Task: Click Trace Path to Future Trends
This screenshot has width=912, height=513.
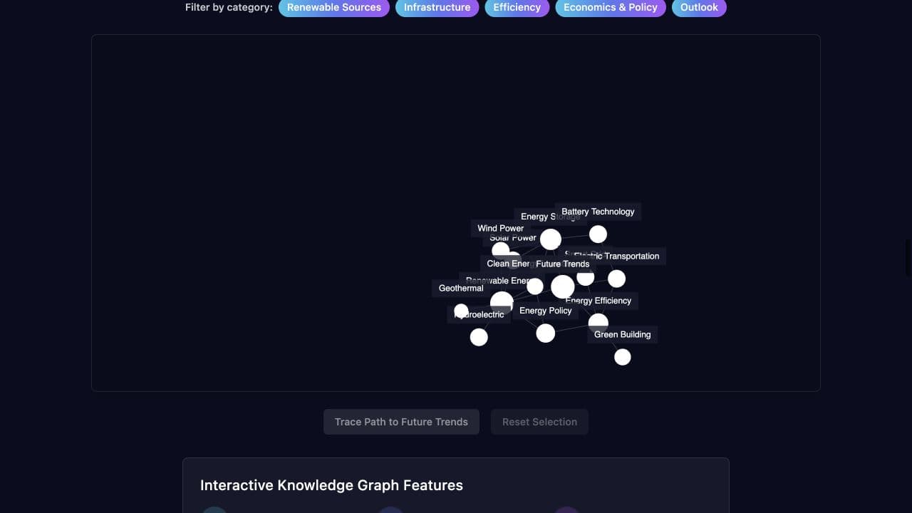Action: (401, 422)
